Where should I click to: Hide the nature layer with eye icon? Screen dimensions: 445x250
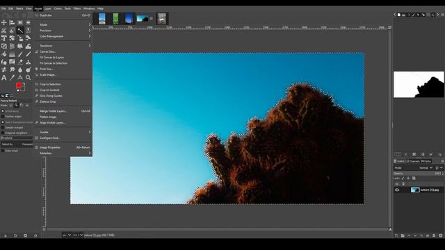click(x=397, y=190)
